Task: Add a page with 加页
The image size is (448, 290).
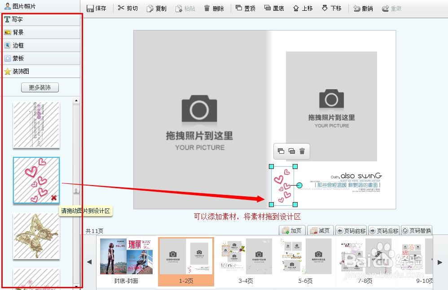Action: tap(292, 230)
